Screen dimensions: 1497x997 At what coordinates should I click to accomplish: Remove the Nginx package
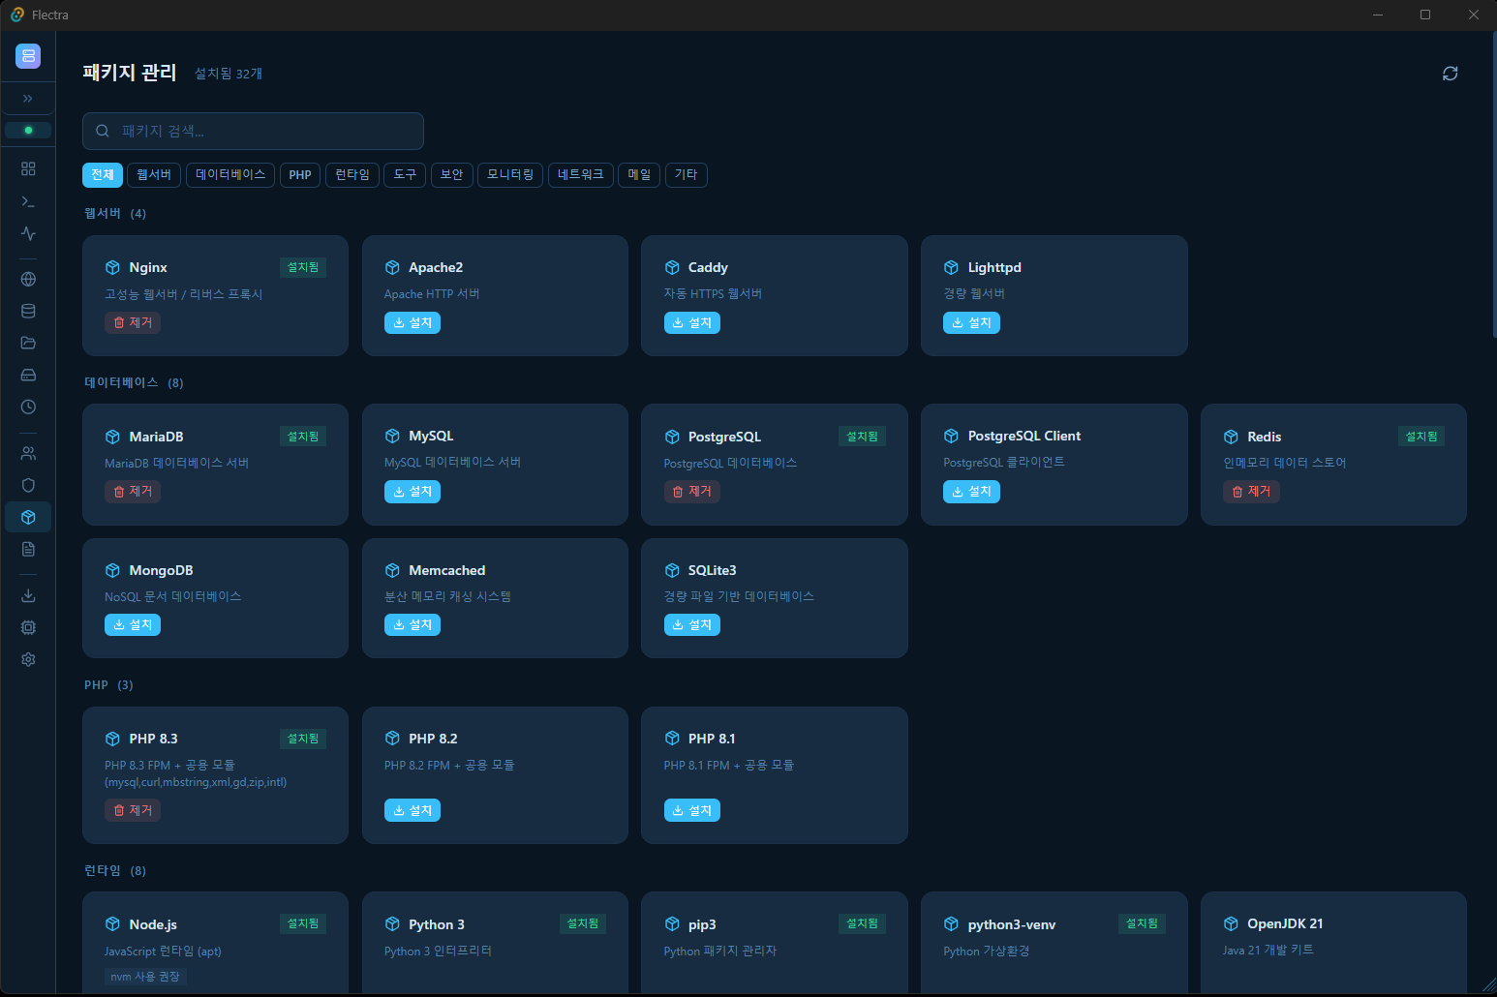click(x=133, y=323)
